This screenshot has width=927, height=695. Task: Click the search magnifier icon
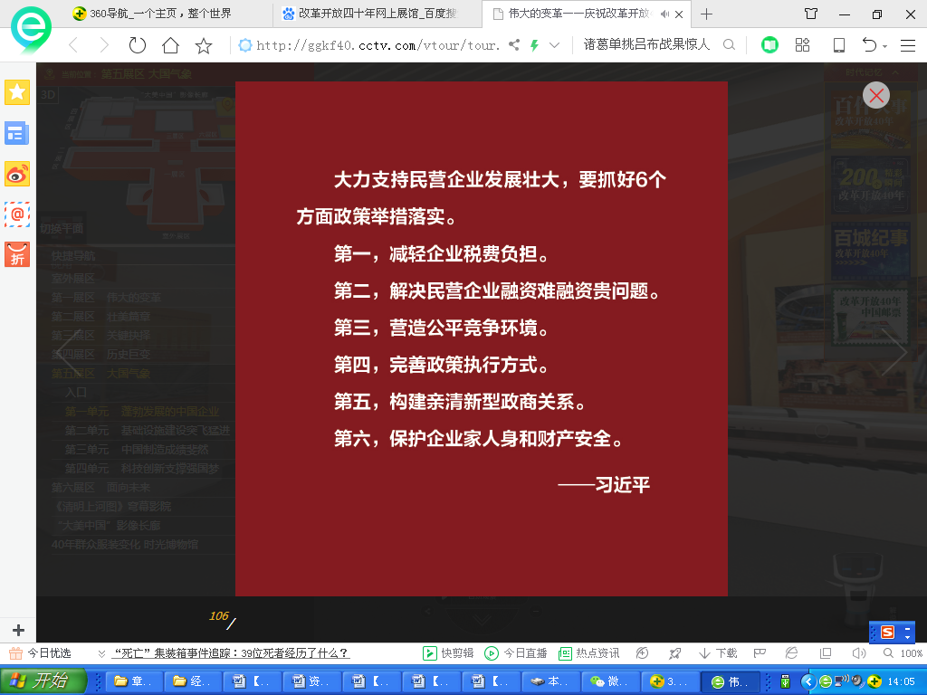(729, 45)
